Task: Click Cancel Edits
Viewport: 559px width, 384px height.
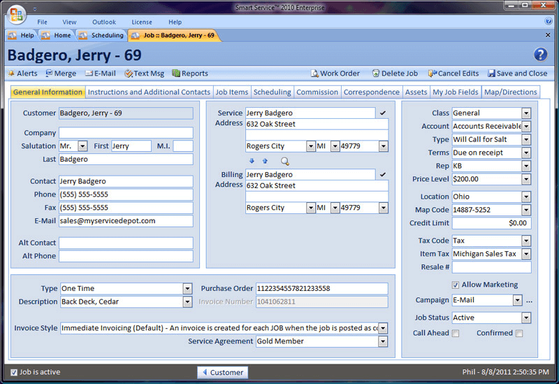Action: click(x=453, y=73)
